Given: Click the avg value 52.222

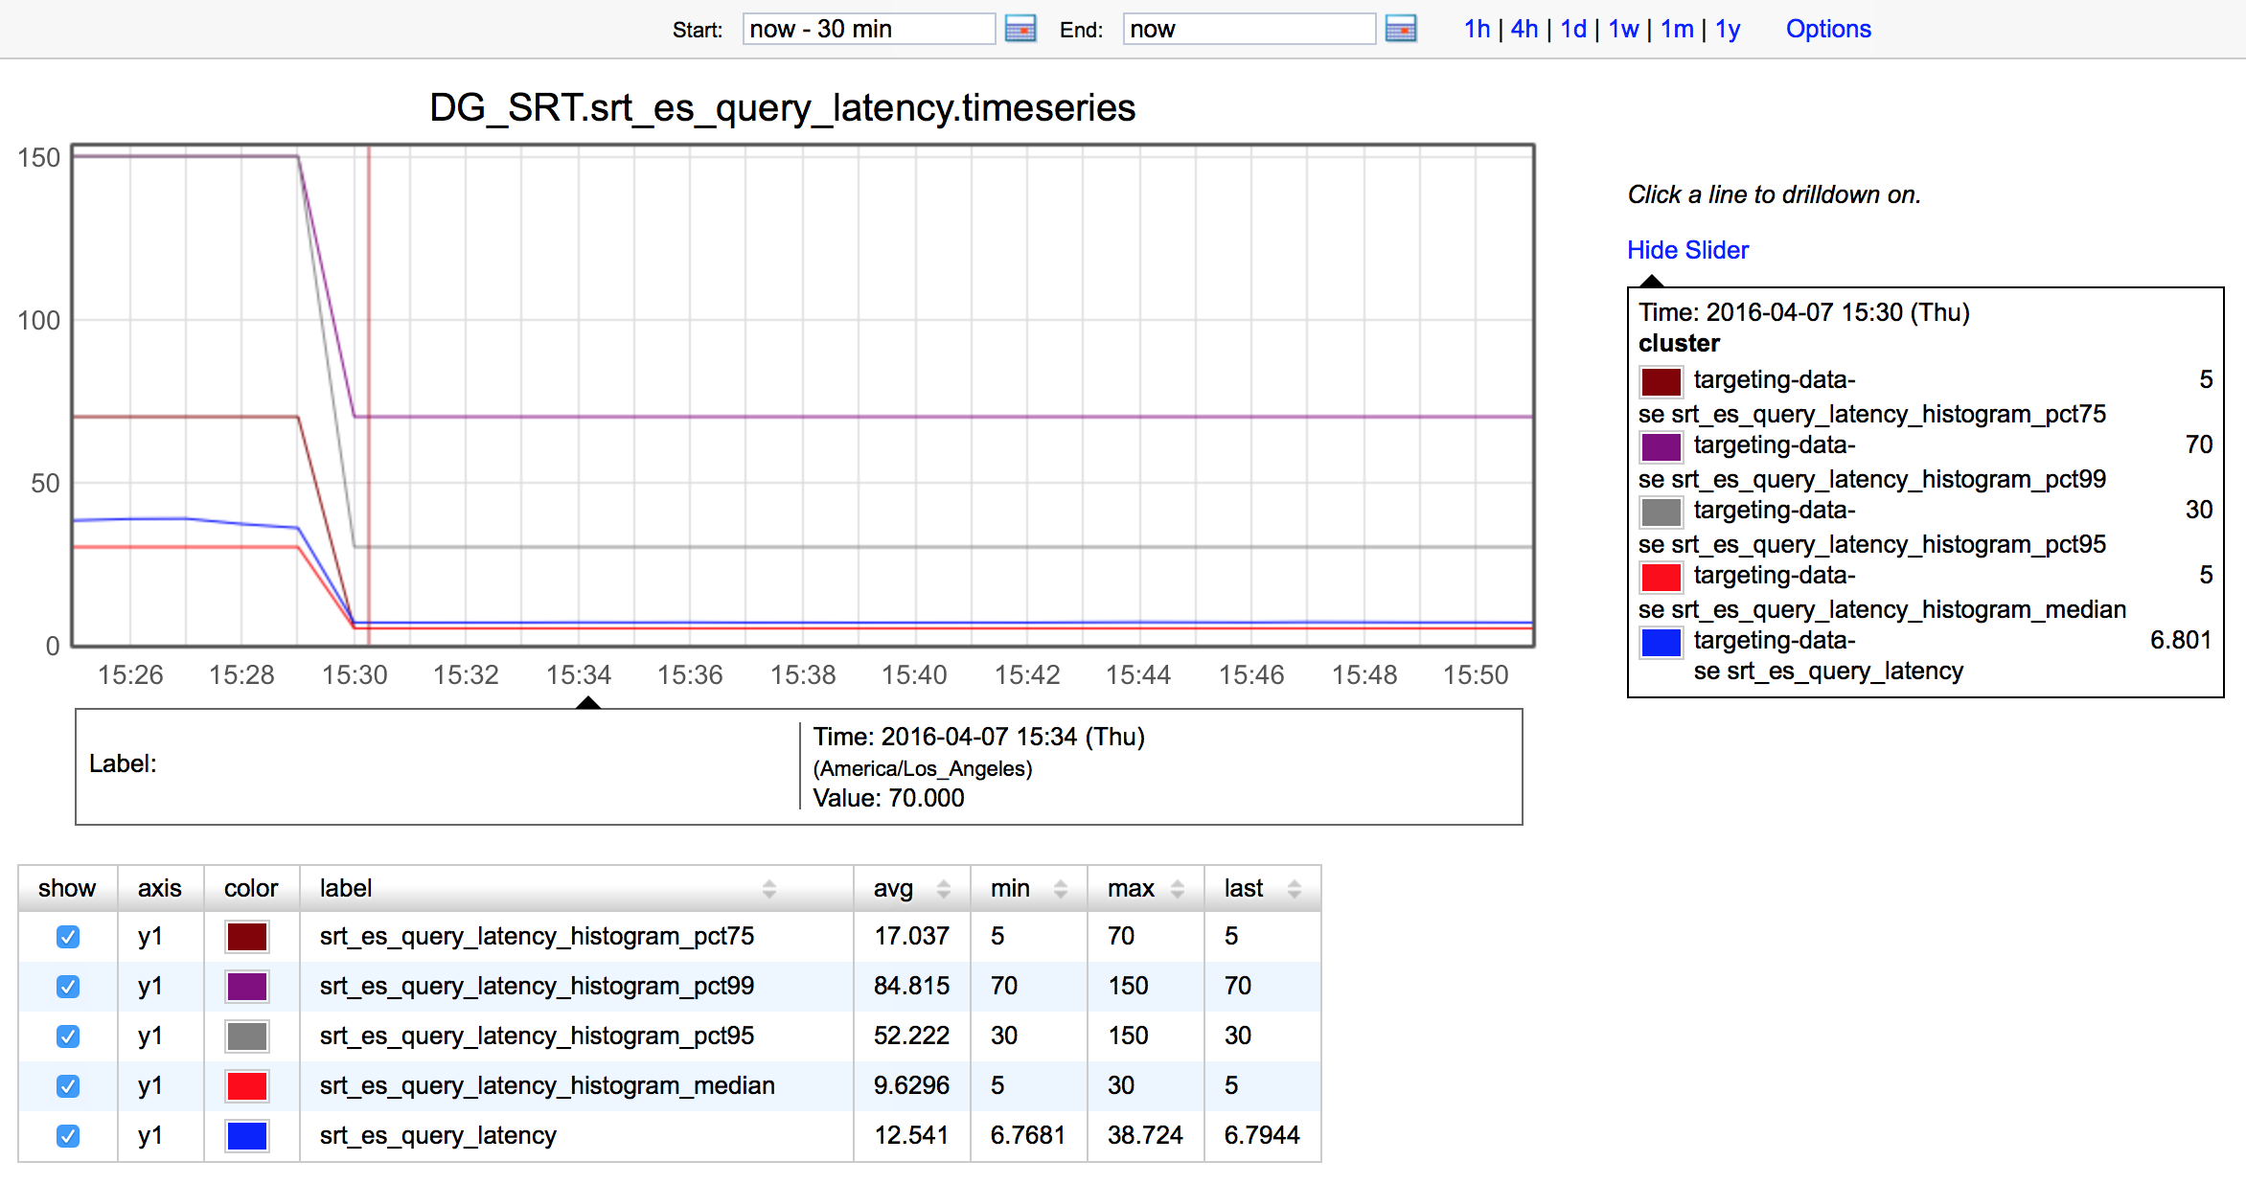Looking at the screenshot, I should tap(911, 1036).
